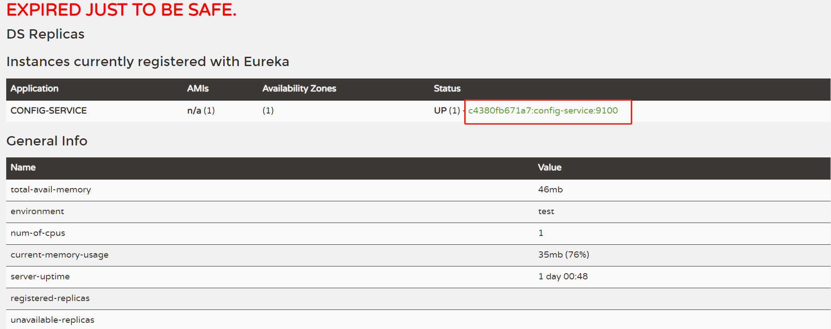This screenshot has width=831, height=329.
Task: Select the 46mb value
Action: click(550, 190)
